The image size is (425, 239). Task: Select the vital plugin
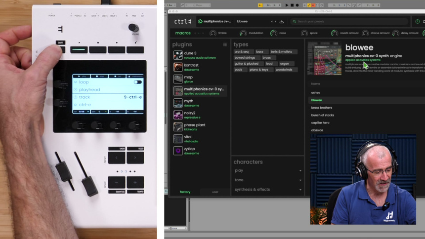(200, 138)
